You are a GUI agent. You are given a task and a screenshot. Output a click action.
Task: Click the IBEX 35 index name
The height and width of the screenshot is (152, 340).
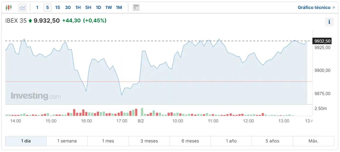tap(16, 21)
